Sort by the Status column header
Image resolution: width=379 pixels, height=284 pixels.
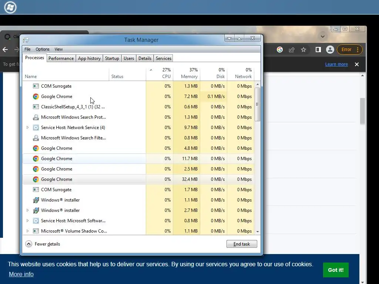click(x=128, y=74)
